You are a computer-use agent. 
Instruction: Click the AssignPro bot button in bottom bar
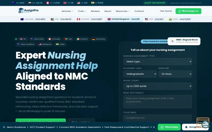tap(195, 127)
